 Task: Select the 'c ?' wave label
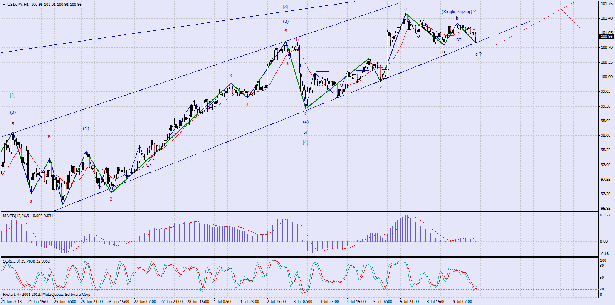click(478, 54)
